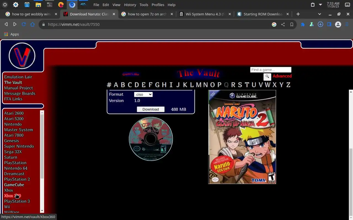
Task: Open the extensions puzzle piece icon
Action: pyautogui.click(x=303, y=24)
